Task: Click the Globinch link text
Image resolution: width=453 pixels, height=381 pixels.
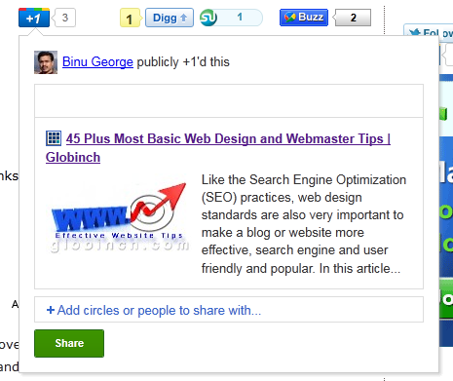Action: (73, 157)
